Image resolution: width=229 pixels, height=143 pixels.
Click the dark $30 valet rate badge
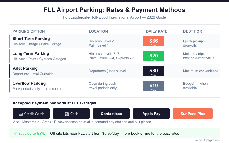[154, 71]
